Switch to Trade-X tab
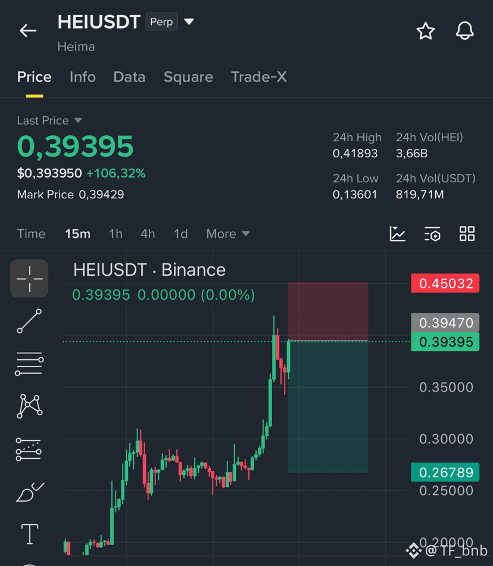The width and height of the screenshot is (493, 566). pos(258,77)
